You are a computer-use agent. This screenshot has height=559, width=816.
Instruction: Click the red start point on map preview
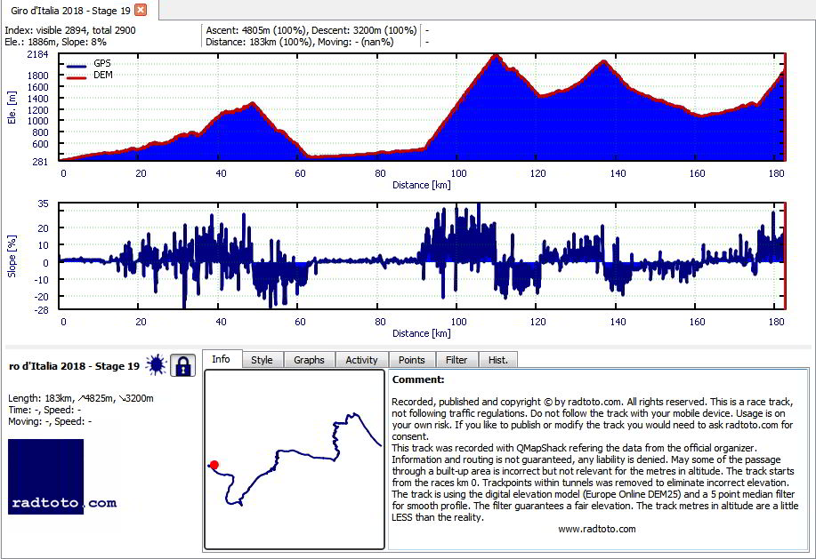click(x=214, y=465)
